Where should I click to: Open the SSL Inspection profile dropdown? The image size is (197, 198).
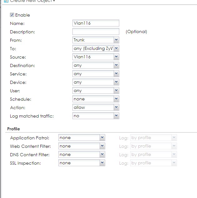tap(82, 163)
